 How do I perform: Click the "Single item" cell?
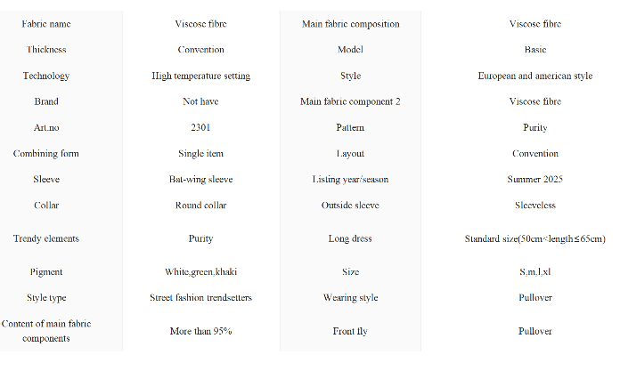pyautogui.click(x=200, y=153)
